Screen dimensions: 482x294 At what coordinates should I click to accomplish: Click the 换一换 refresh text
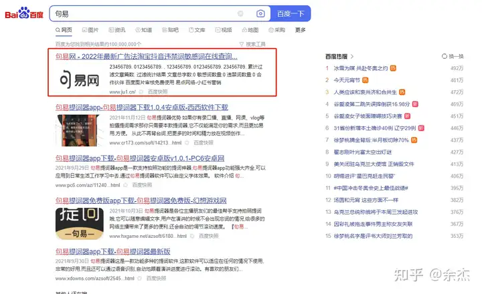point(456,57)
